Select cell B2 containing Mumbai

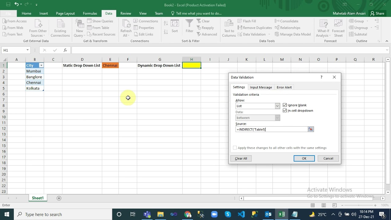(35, 71)
